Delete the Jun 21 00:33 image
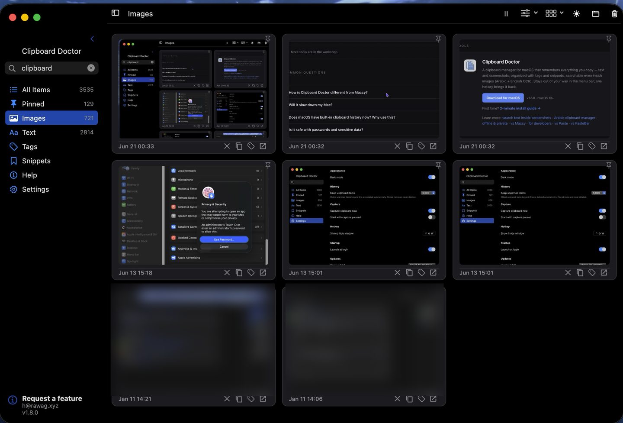This screenshot has height=423, width=623. [x=227, y=146]
